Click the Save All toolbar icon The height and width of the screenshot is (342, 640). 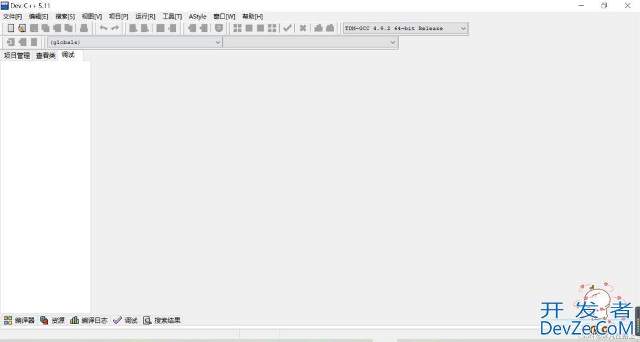pos(45,28)
